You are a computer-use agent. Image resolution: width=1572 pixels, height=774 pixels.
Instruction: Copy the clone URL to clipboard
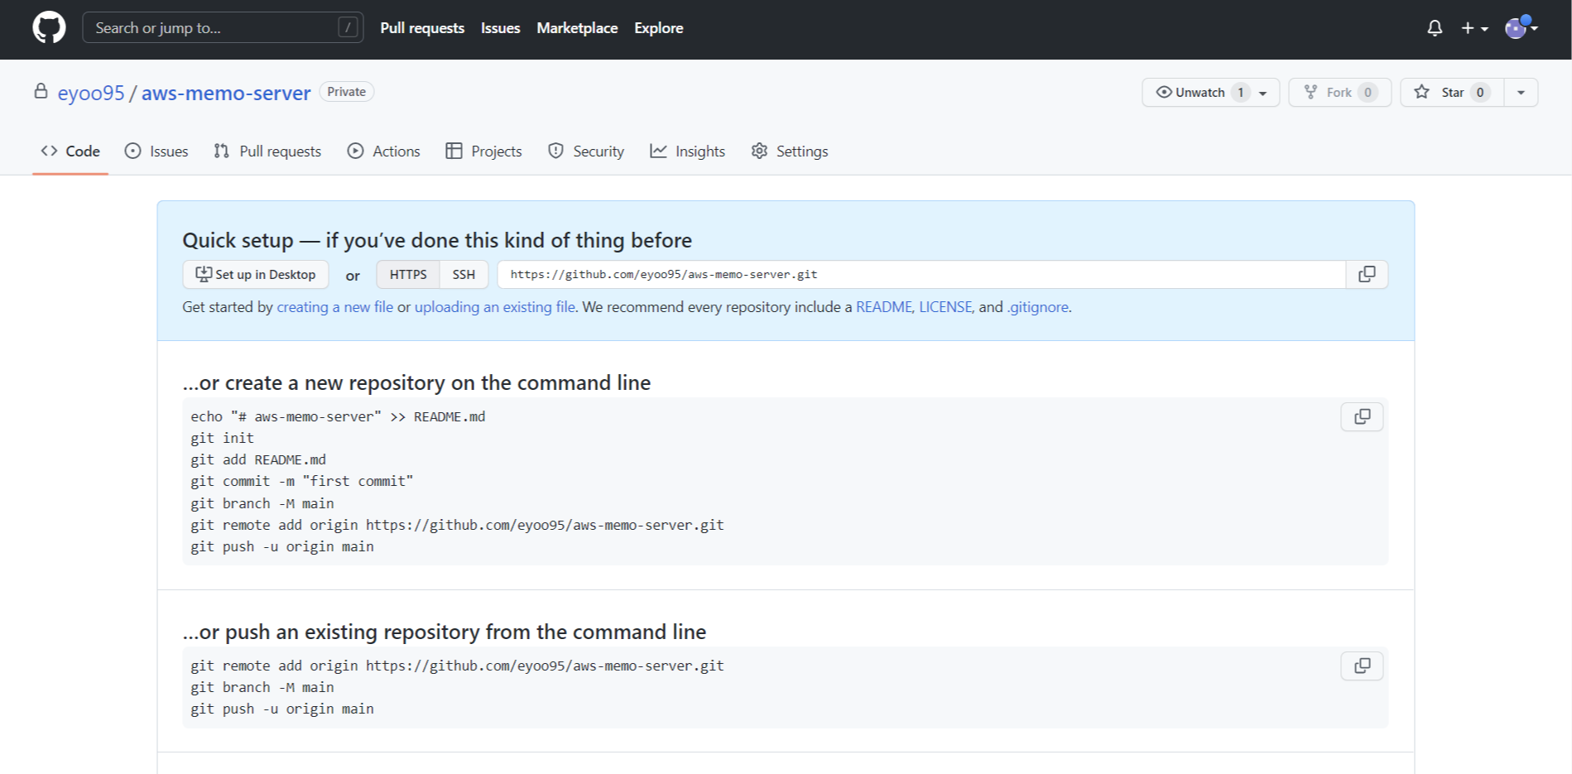pyautogui.click(x=1367, y=275)
